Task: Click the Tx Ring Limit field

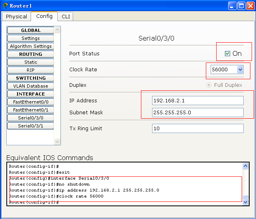Action: [x=197, y=128]
